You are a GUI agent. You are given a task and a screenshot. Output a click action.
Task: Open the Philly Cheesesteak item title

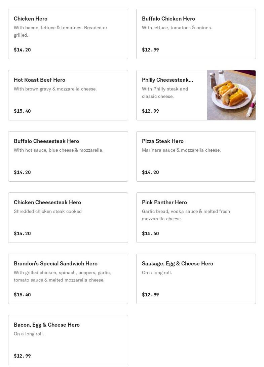(167, 80)
